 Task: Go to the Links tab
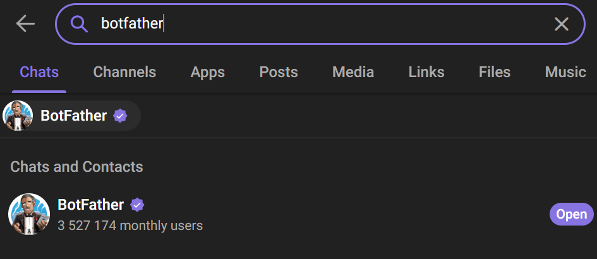click(x=426, y=72)
